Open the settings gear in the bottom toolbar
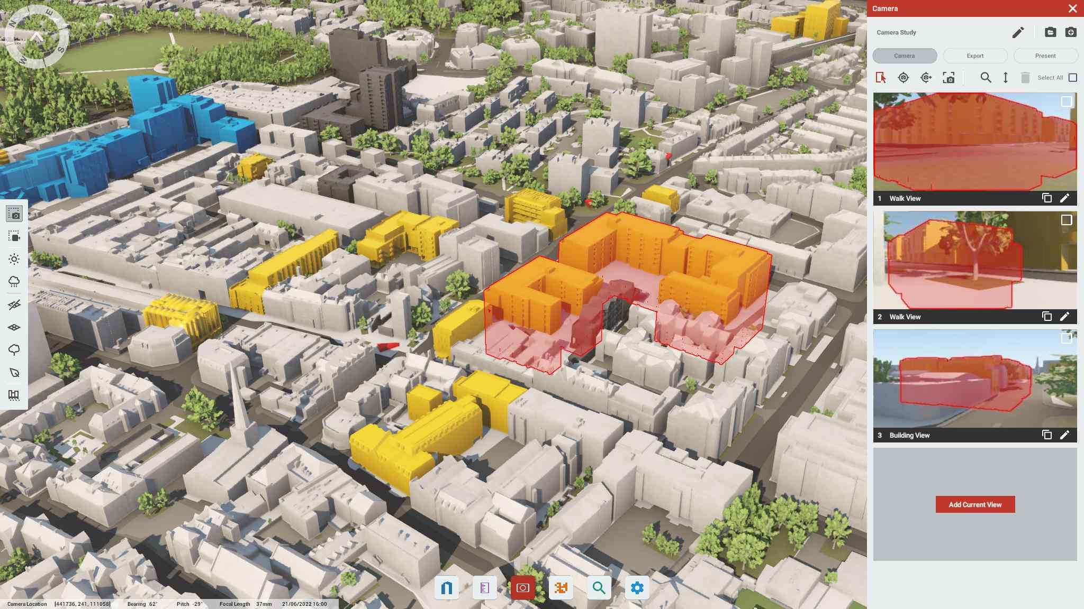Viewport: 1084px width, 609px height. [638, 587]
